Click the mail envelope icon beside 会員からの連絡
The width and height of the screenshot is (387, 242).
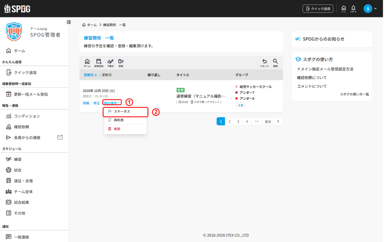pyautogui.click(x=60, y=137)
